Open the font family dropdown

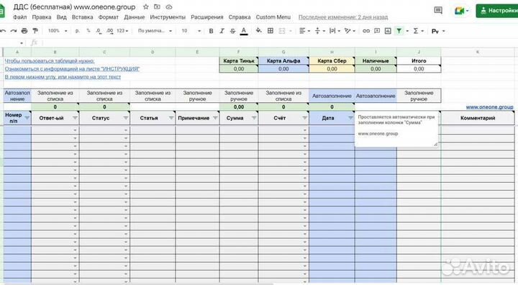point(155,31)
